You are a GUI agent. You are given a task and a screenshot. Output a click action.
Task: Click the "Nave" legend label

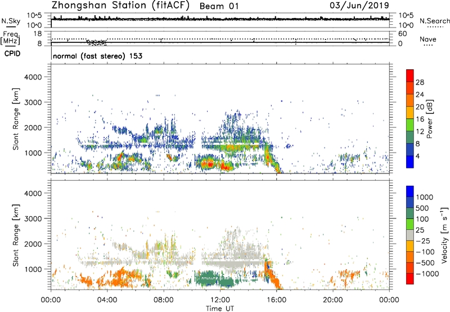(428, 39)
